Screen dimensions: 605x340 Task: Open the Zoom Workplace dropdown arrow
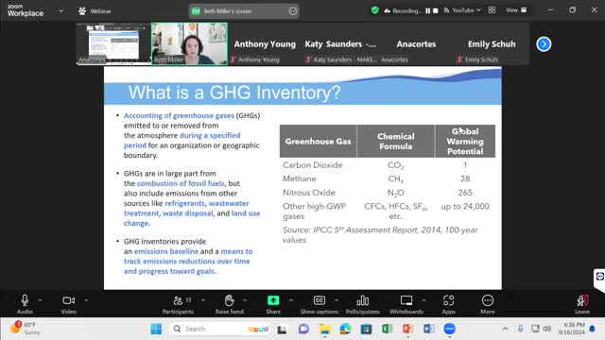(60, 10)
